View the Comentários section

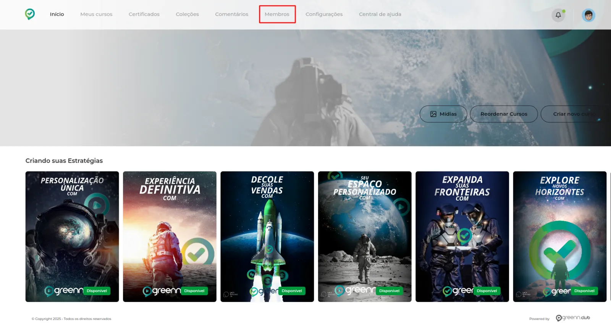click(x=231, y=14)
